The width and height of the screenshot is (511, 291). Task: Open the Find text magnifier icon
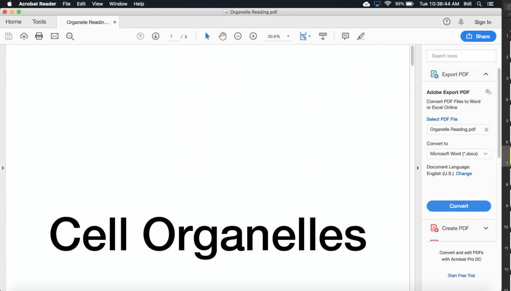70,36
